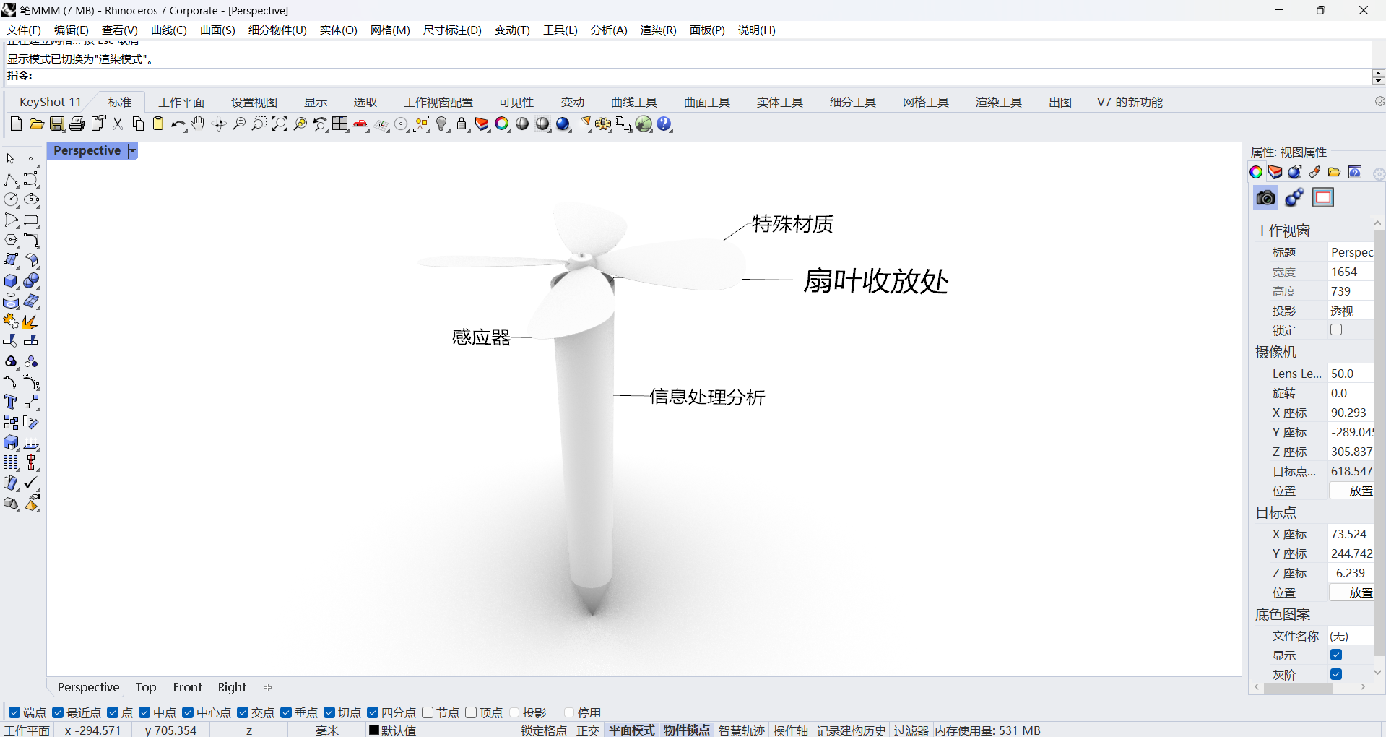Click the red car Set View icon
Viewport: 1386px width, 737px height.
[x=361, y=124]
